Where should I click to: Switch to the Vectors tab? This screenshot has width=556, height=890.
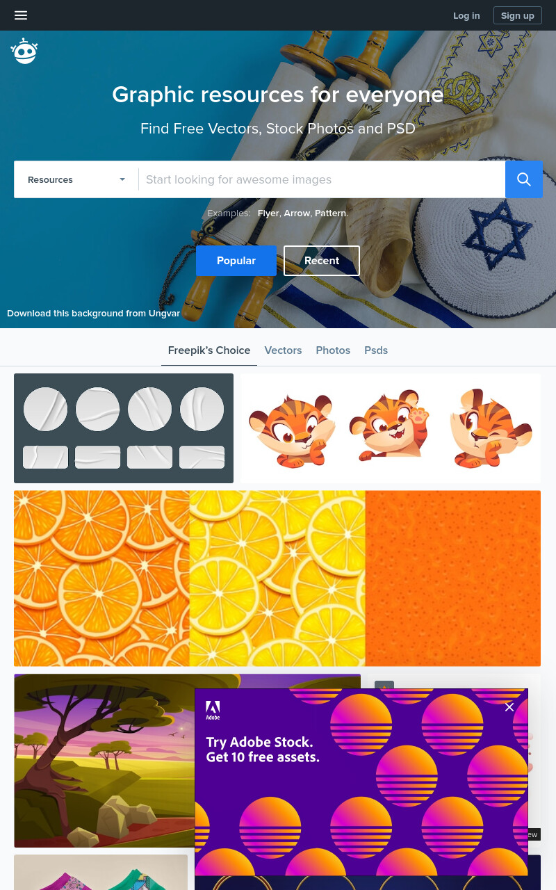coord(283,350)
